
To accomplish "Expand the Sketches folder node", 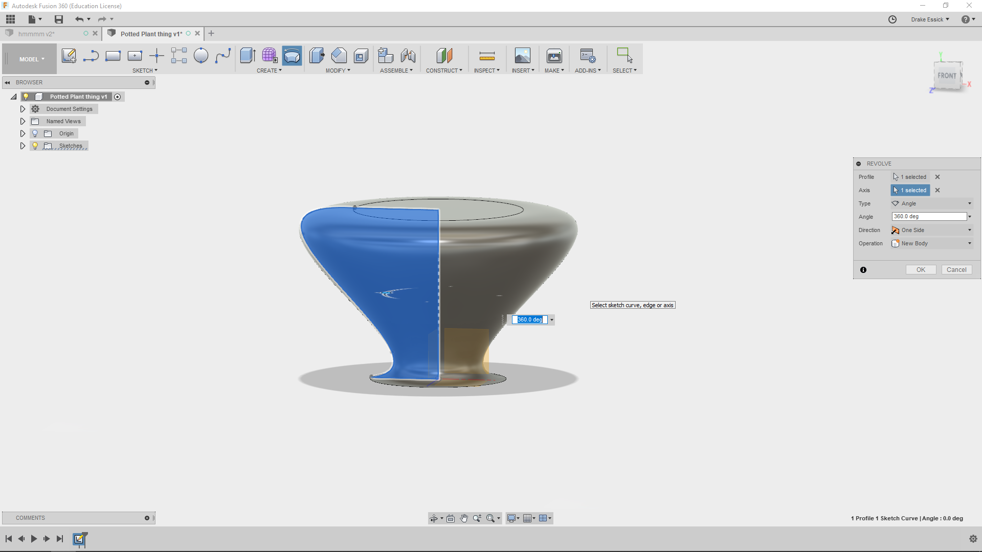I will point(23,146).
